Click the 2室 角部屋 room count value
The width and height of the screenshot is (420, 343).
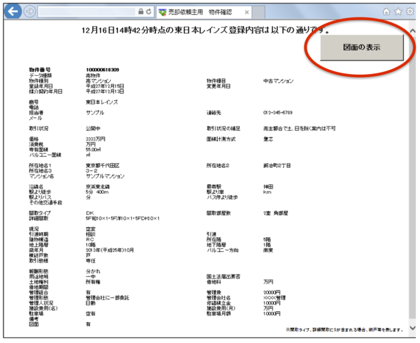pyautogui.click(x=275, y=213)
